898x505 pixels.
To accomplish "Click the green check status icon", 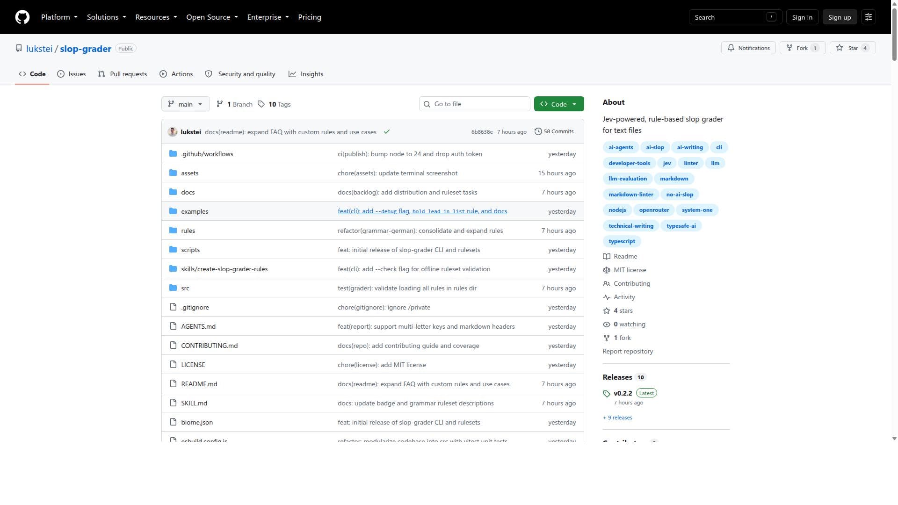I will (x=387, y=132).
